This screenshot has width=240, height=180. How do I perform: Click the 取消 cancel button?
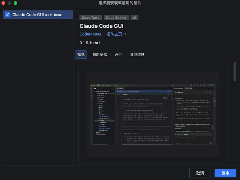tap(200, 173)
